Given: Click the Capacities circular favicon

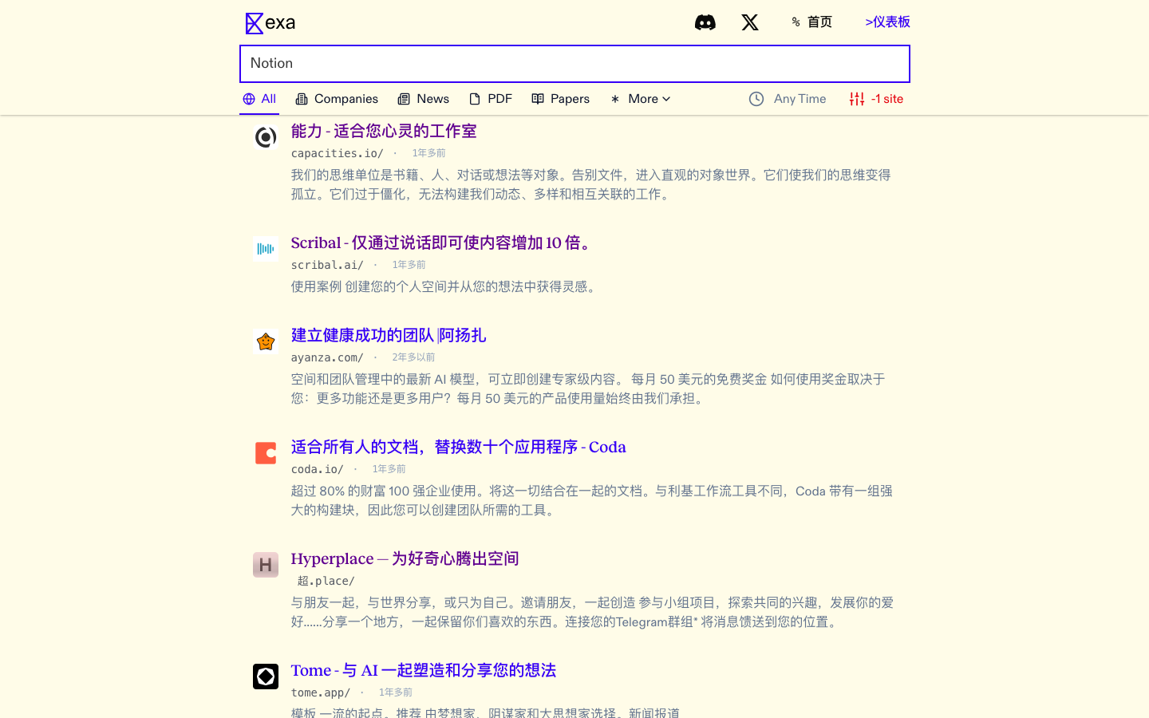Looking at the screenshot, I should tap(265, 137).
